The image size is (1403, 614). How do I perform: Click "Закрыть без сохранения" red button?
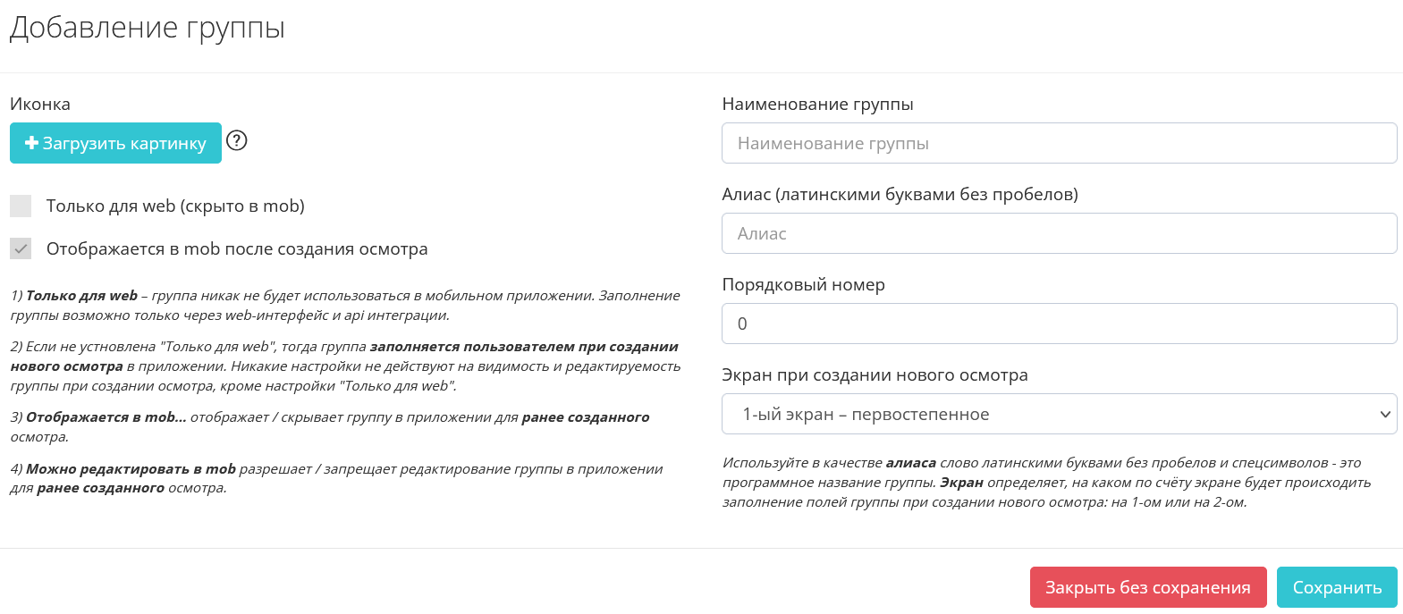1147,587
